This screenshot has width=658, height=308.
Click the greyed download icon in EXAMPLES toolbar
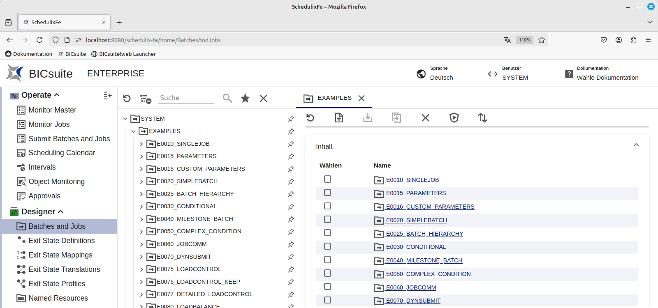[368, 118]
